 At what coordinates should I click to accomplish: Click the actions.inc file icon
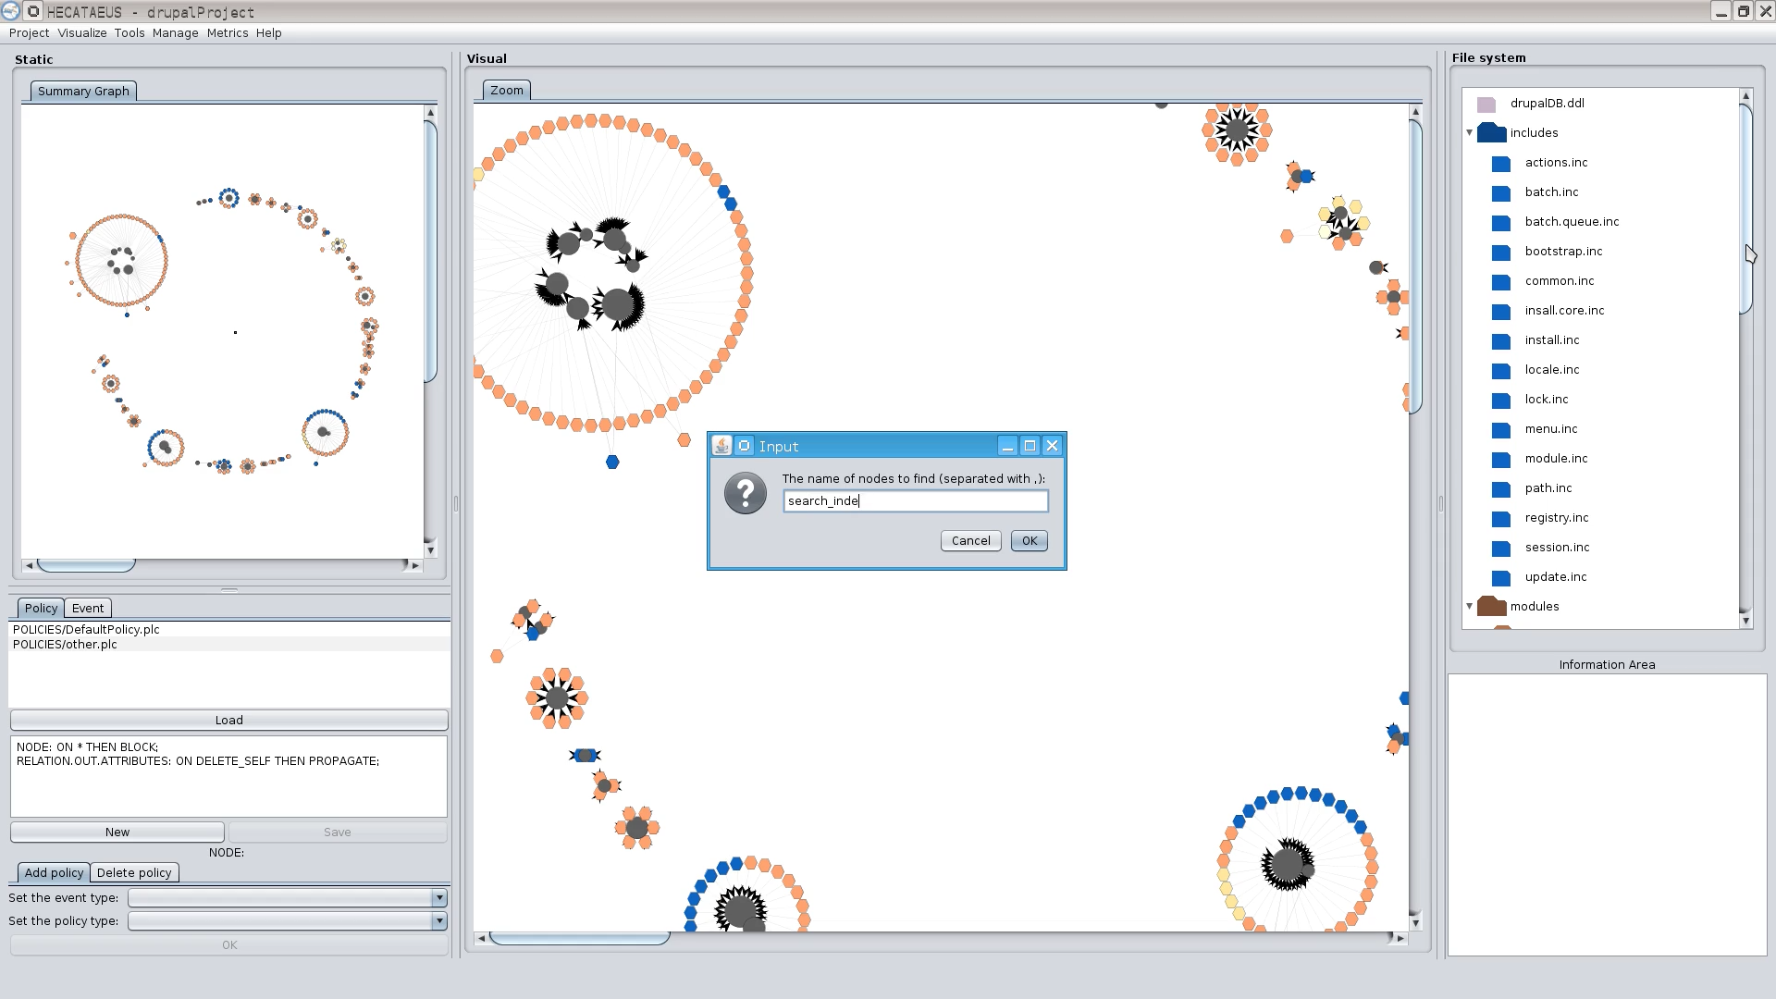point(1501,164)
